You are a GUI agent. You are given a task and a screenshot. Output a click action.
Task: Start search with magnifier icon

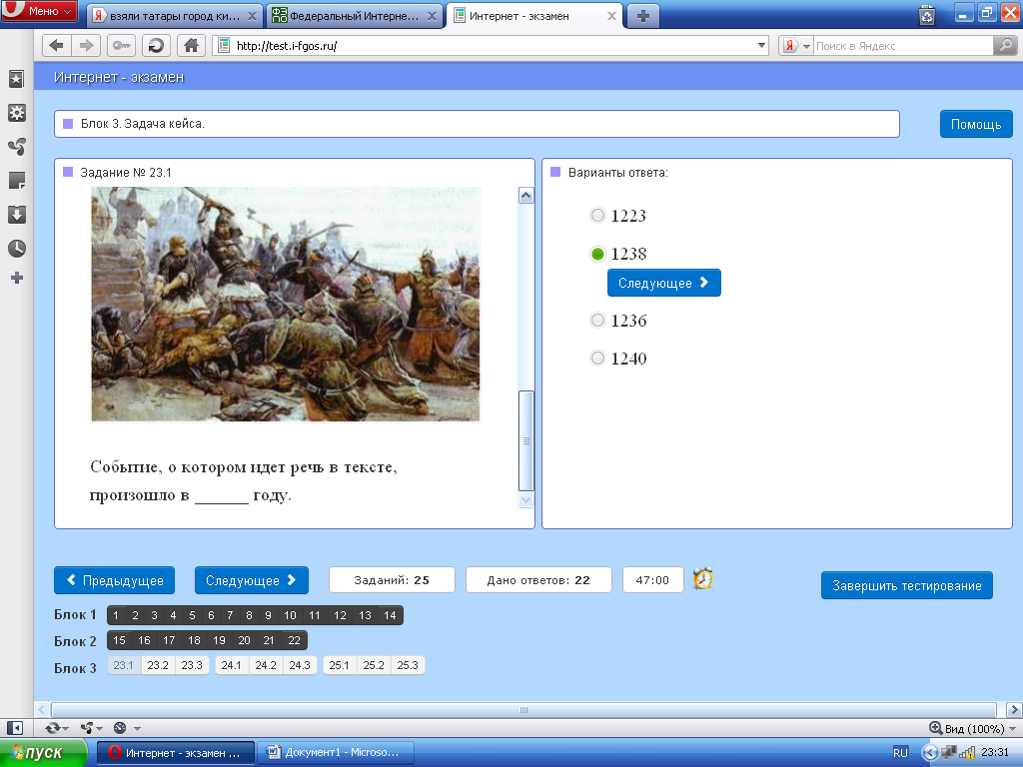point(1005,46)
